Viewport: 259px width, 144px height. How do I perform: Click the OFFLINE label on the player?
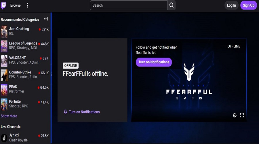(x=234, y=46)
